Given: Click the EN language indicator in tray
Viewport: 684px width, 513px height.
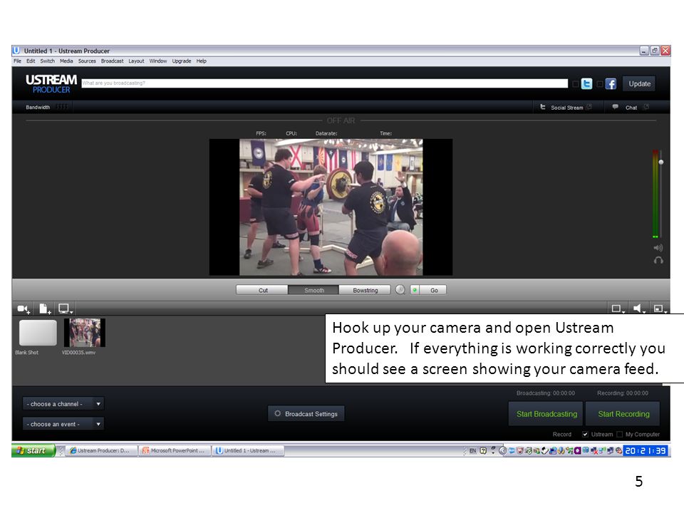Looking at the screenshot, I should coord(472,450).
